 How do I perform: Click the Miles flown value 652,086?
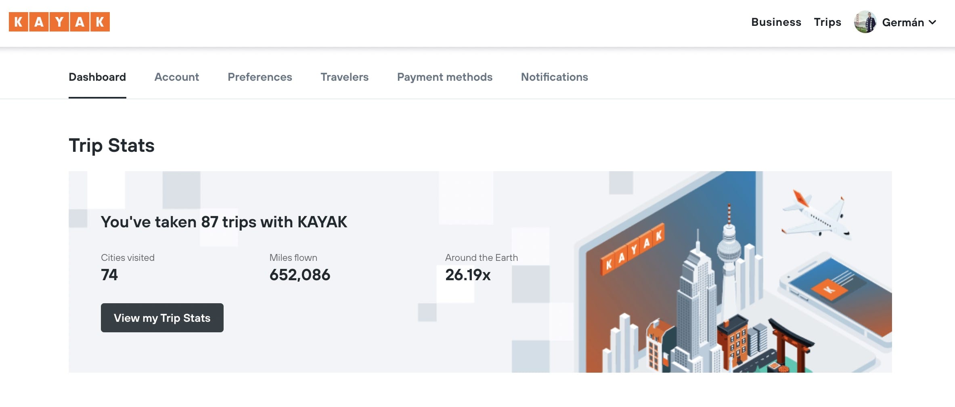(299, 275)
